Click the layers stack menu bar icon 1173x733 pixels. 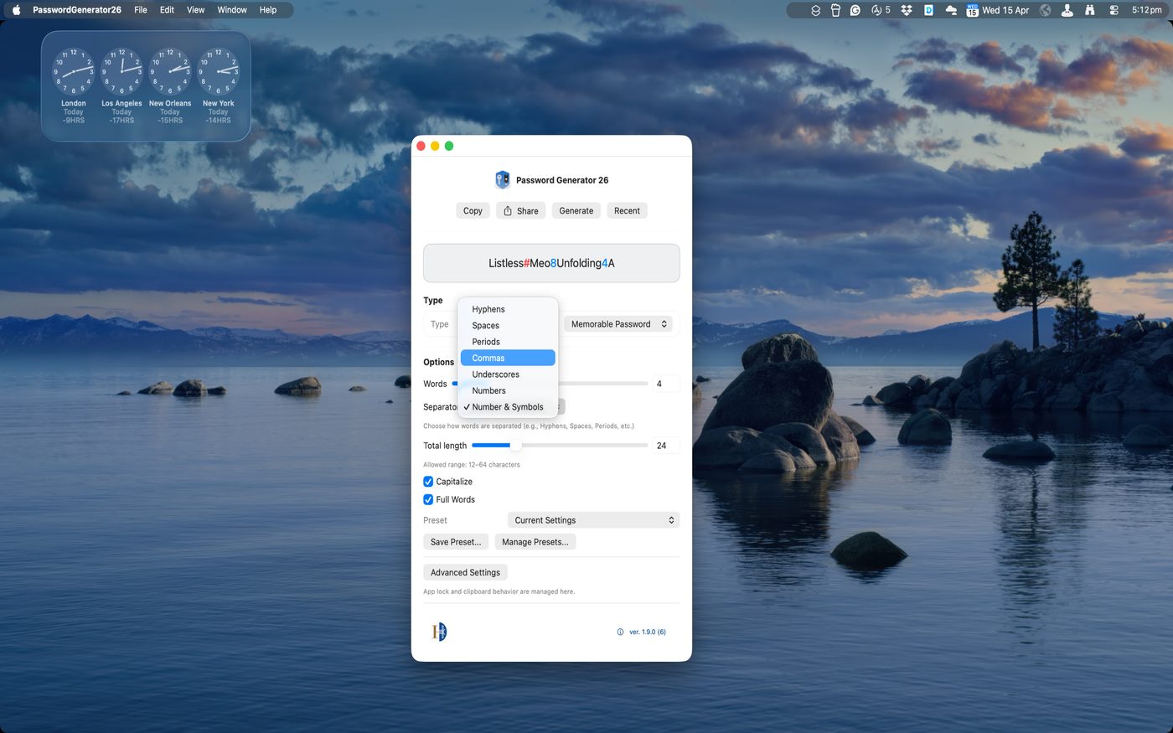(815, 10)
